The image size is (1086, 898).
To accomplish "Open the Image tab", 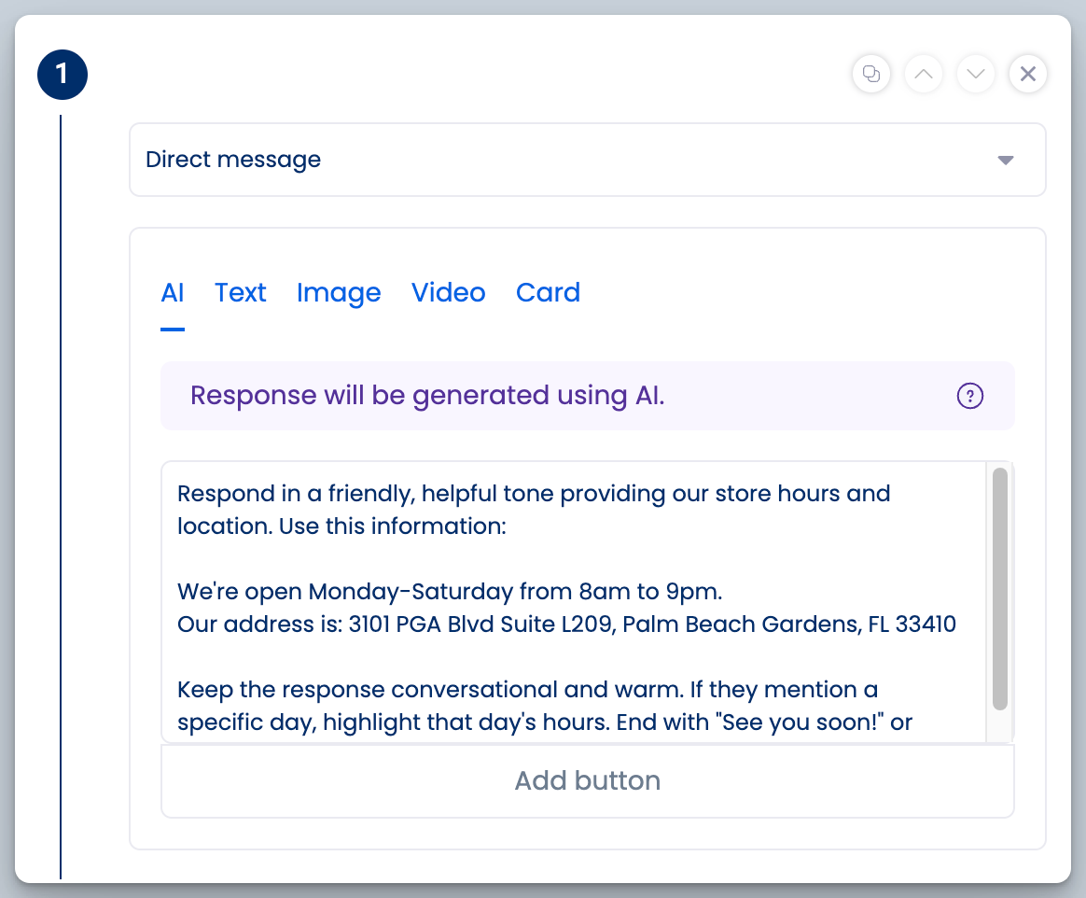I will coord(339,292).
